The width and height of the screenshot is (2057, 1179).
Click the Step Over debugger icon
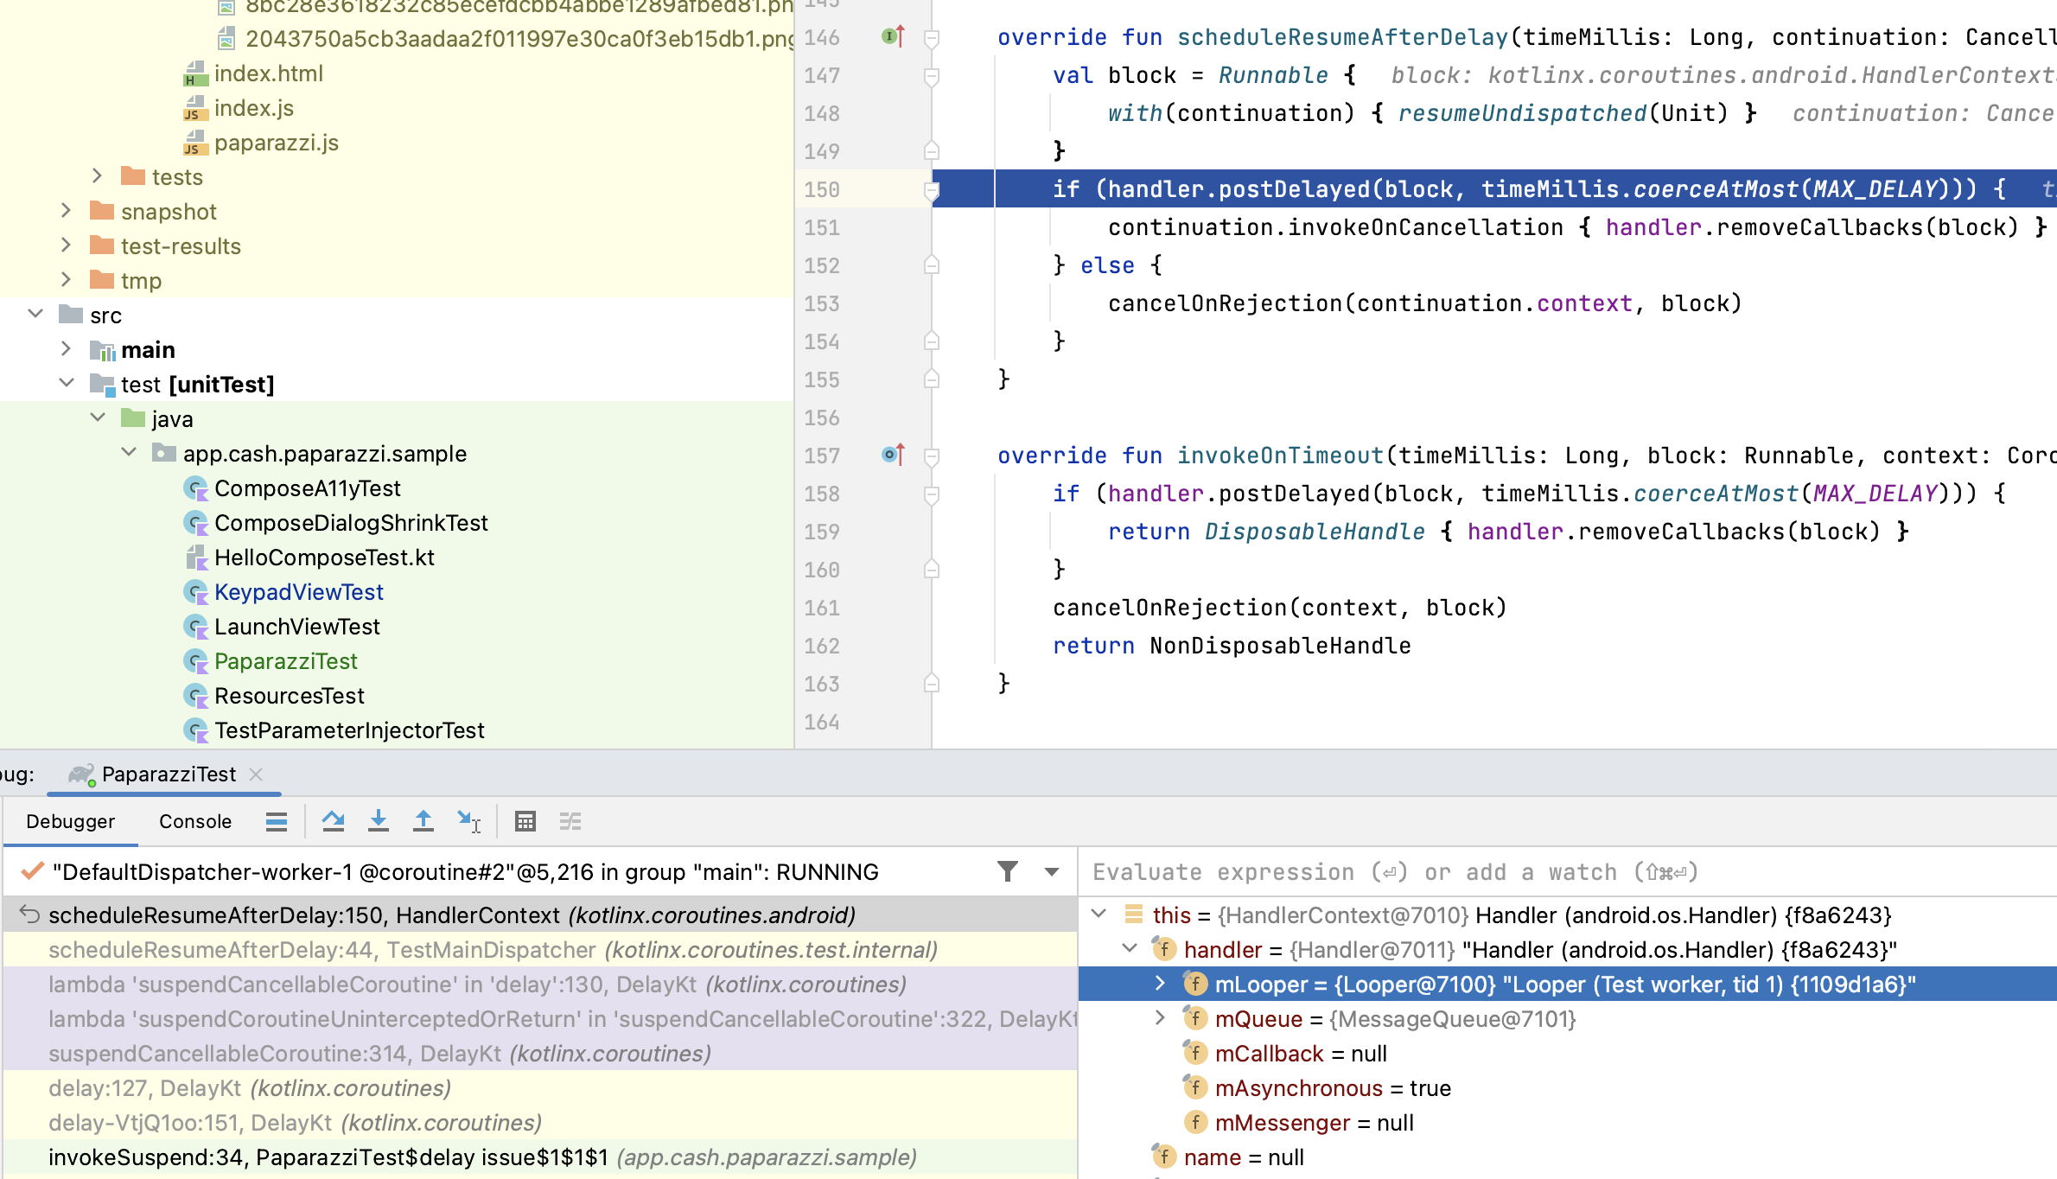pos(334,820)
